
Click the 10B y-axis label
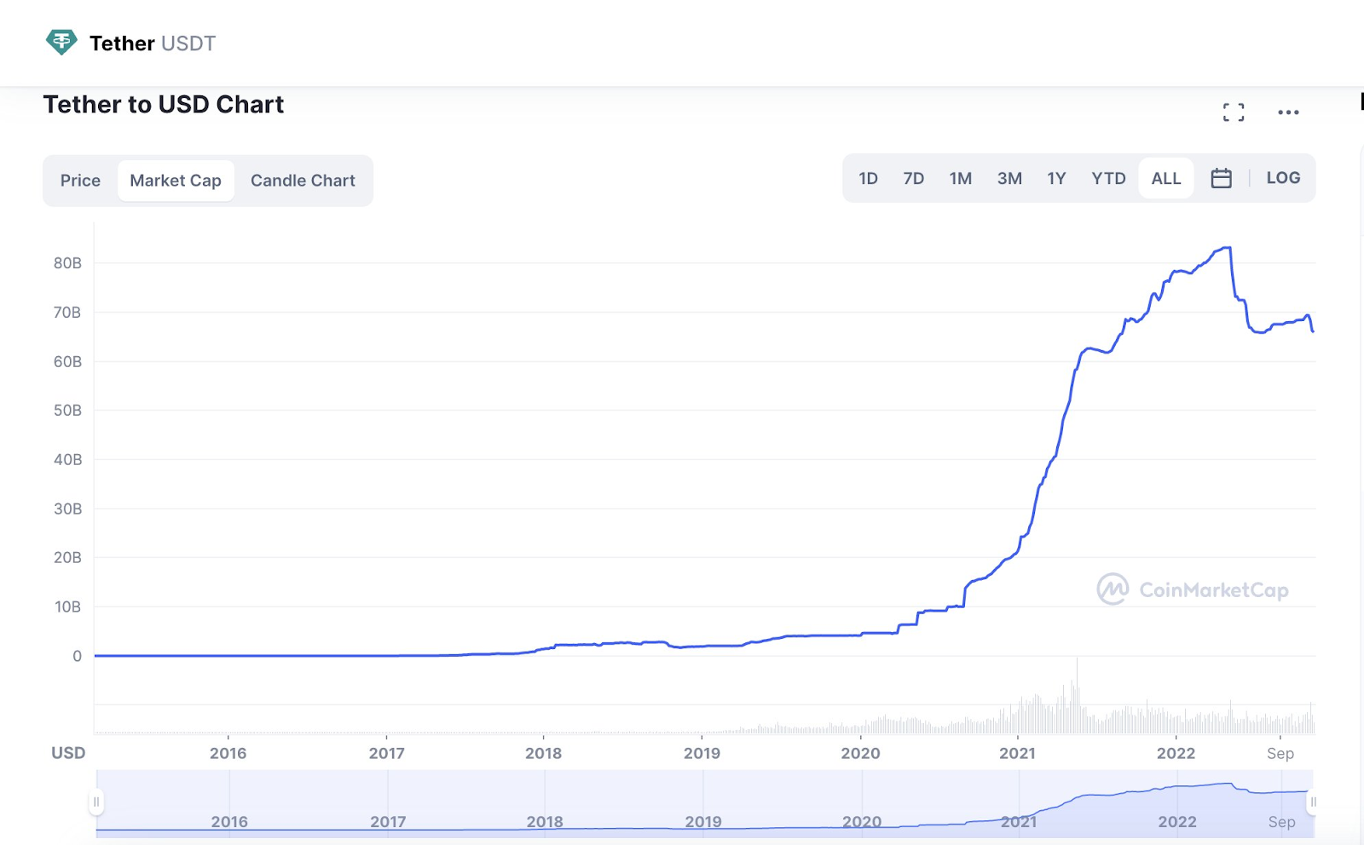[67, 607]
